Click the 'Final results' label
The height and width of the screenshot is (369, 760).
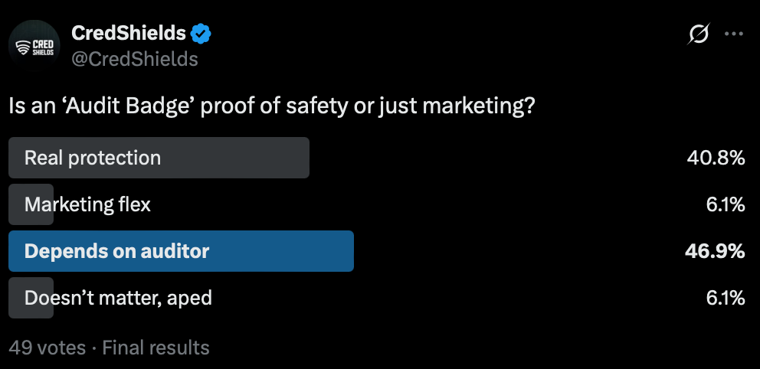(156, 348)
